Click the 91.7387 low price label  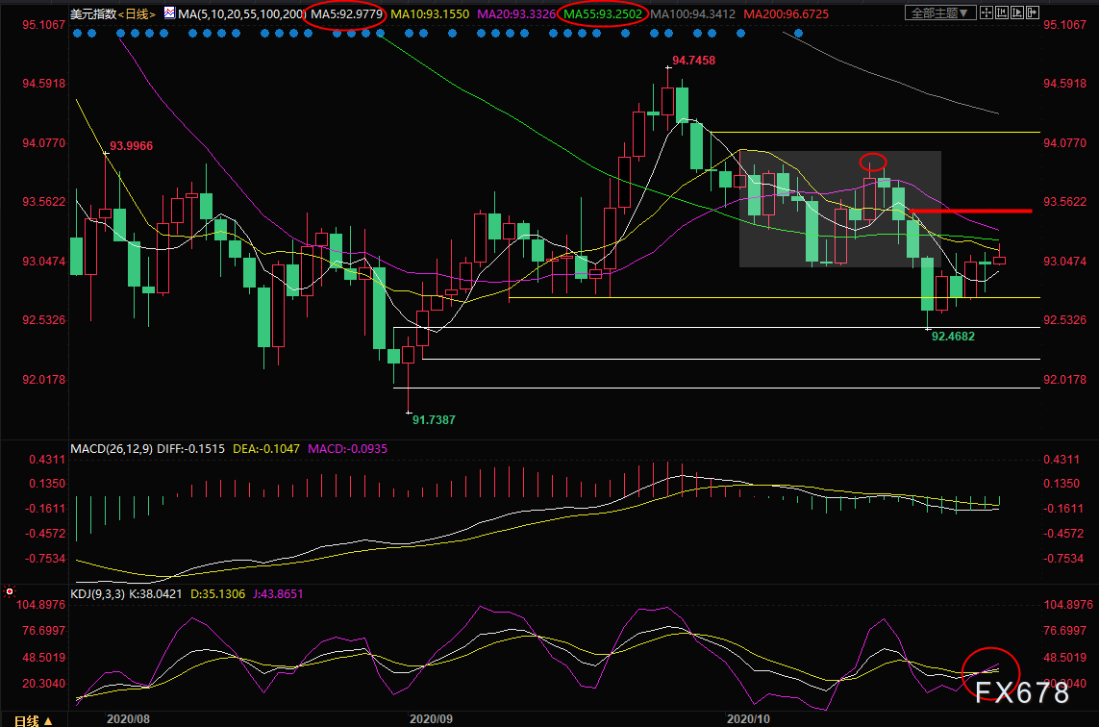point(434,420)
